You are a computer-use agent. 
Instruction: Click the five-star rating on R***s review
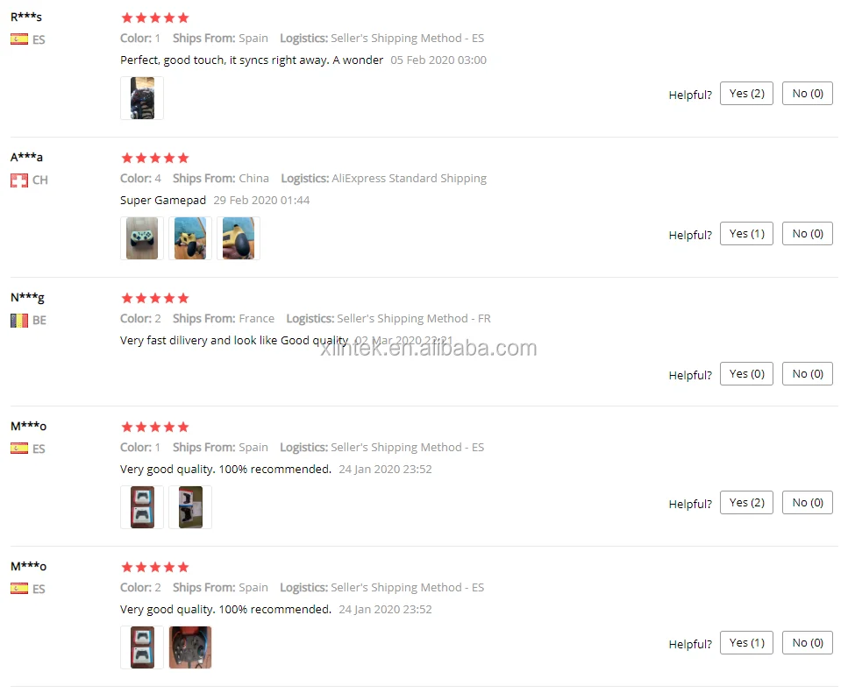pos(155,18)
